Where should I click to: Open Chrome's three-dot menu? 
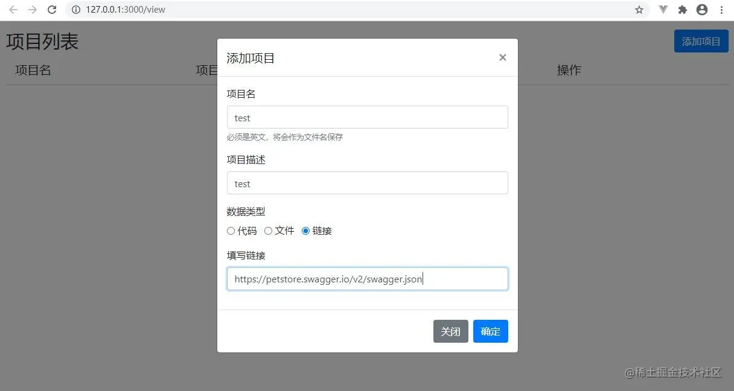coord(721,10)
